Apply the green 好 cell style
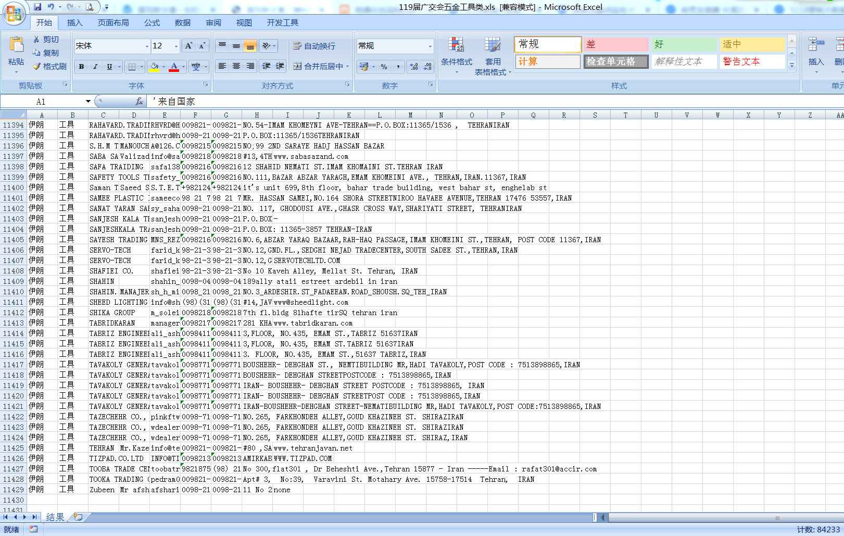The image size is (844, 536). [684, 44]
